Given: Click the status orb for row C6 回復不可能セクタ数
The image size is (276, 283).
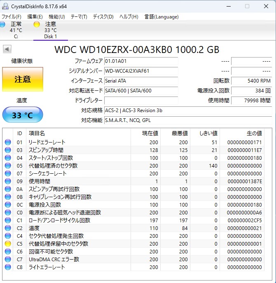Looking at the screenshot, I should [8, 251].
